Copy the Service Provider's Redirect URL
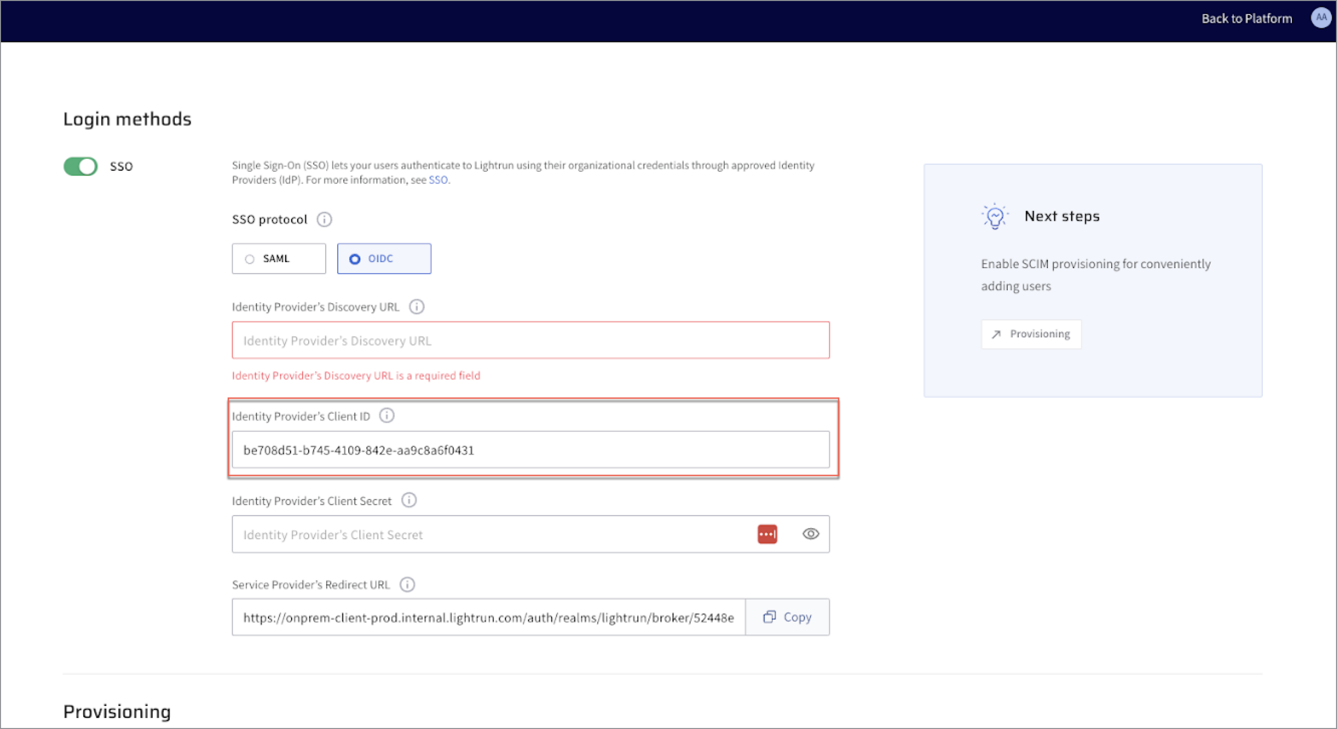This screenshot has height=729, width=1337. tap(787, 617)
